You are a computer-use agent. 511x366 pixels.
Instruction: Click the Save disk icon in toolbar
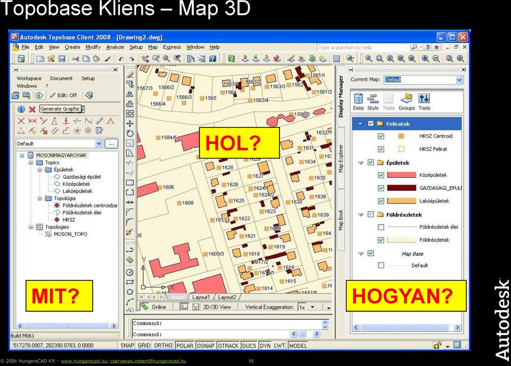(62, 59)
